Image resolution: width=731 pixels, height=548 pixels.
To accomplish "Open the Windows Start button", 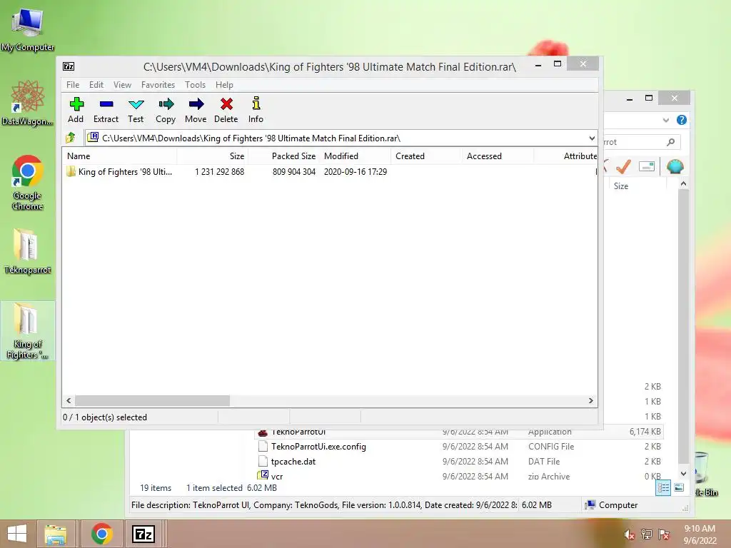I will [17, 534].
